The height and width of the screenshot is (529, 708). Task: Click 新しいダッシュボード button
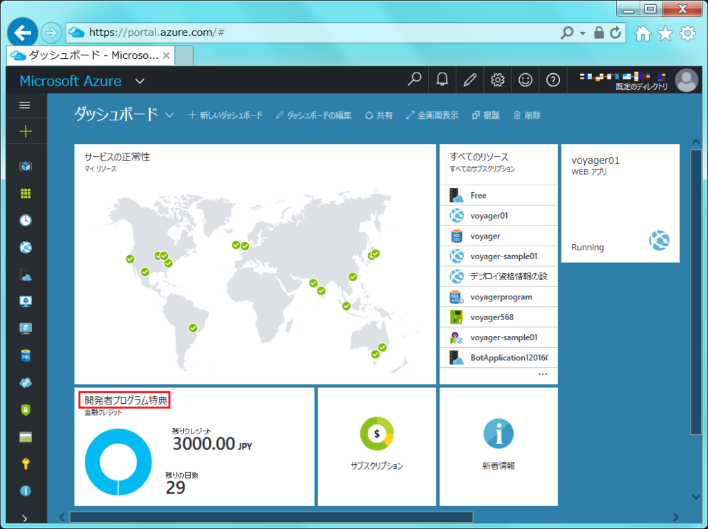point(225,115)
